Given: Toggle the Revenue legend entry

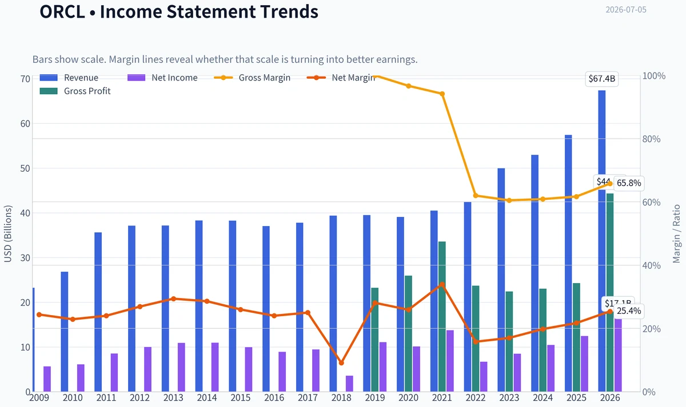Looking at the screenshot, I should [69, 78].
